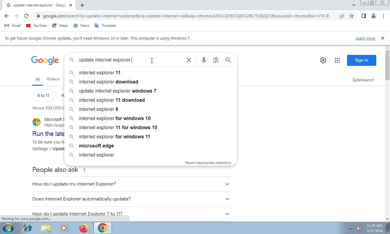Click SafeSearch setting
This screenshot has height=234, width=390.
tap(363, 80)
